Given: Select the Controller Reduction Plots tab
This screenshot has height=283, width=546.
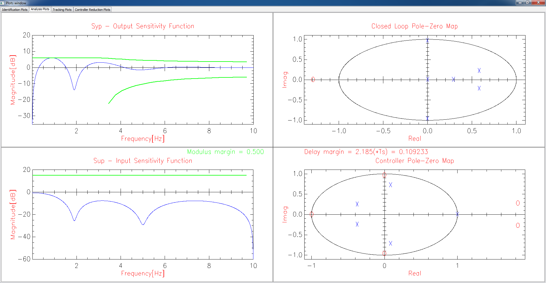Looking at the screenshot, I should click(x=92, y=9).
